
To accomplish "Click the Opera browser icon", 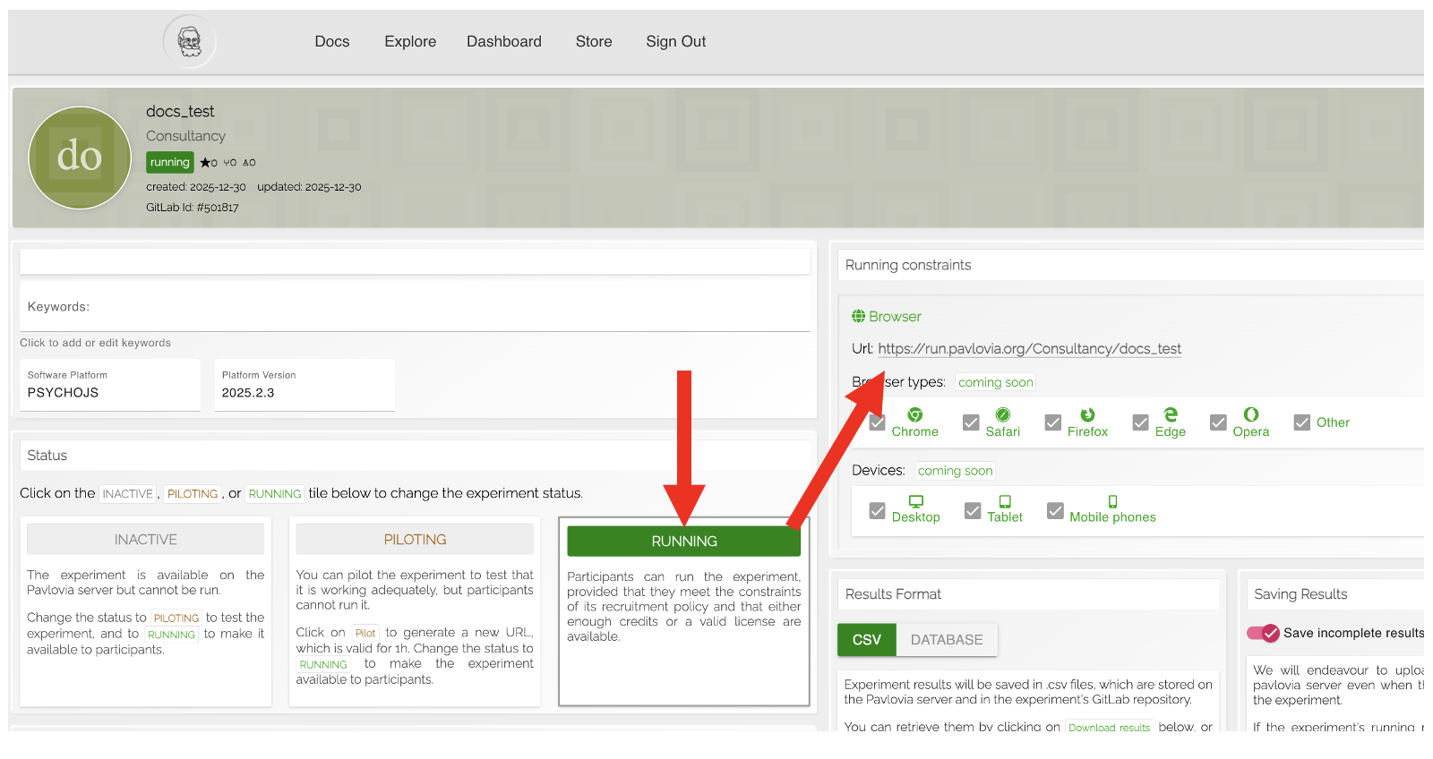I will (x=1250, y=414).
